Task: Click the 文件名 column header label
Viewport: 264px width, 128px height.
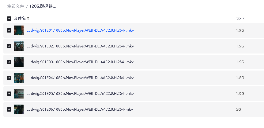Action: pos(20,19)
